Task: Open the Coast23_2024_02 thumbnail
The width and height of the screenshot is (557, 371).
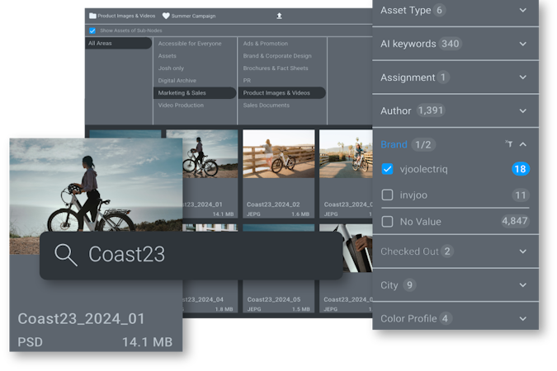Action: coord(278,154)
